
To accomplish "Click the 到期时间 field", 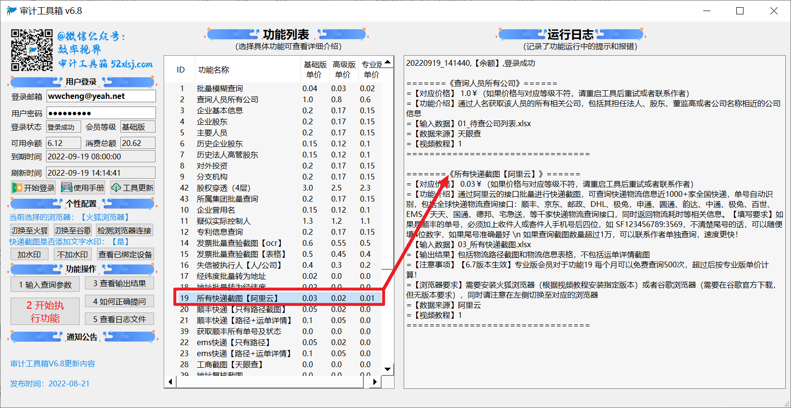I will [101, 156].
